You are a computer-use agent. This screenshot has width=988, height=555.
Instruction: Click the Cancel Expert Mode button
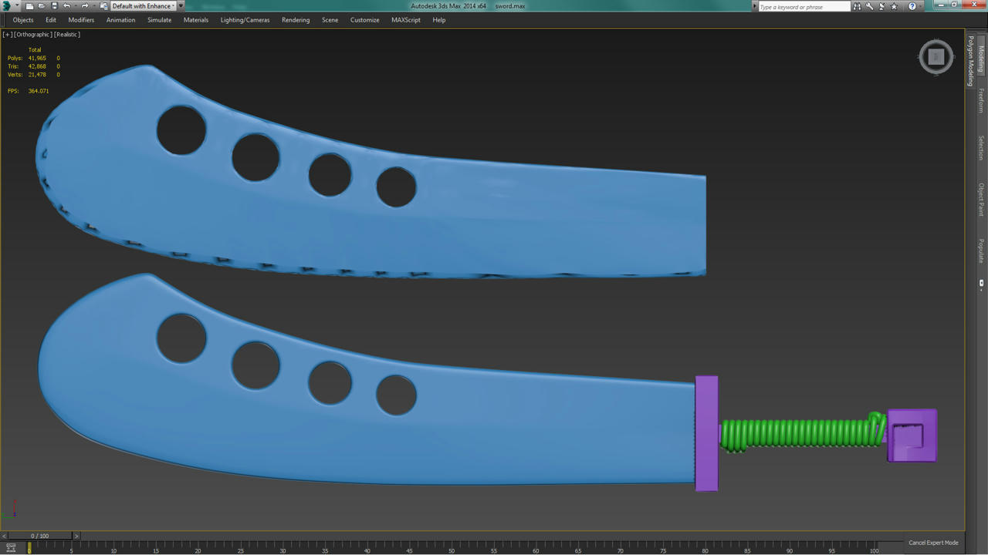coord(933,543)
